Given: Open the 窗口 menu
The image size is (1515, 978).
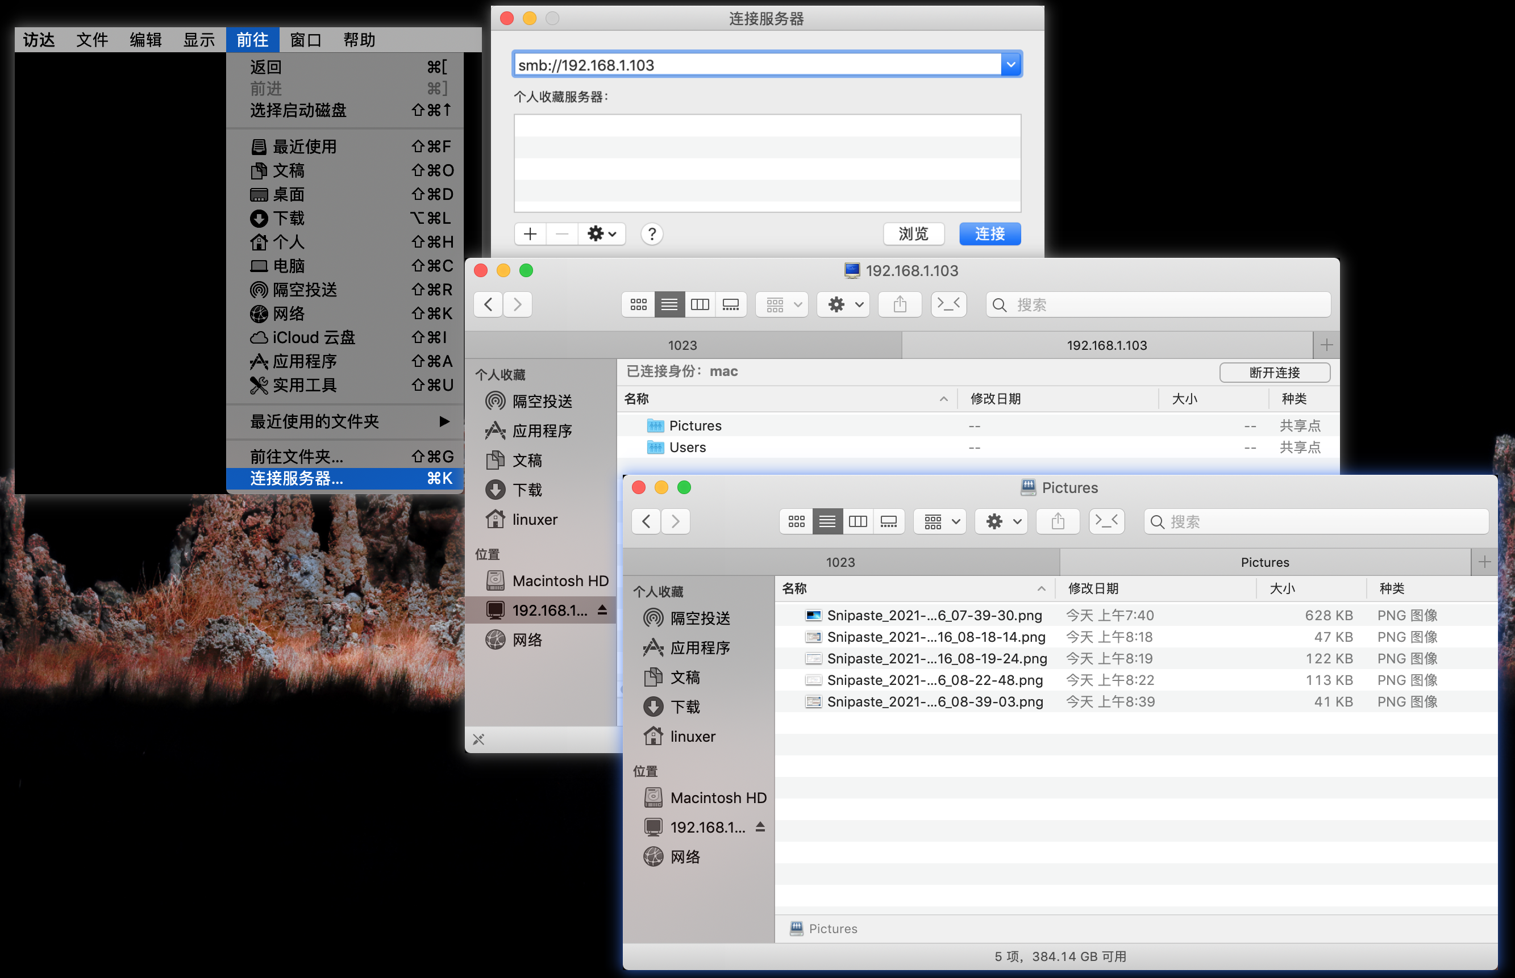Looking at the screenshot, I should click(x=306, y=39).
